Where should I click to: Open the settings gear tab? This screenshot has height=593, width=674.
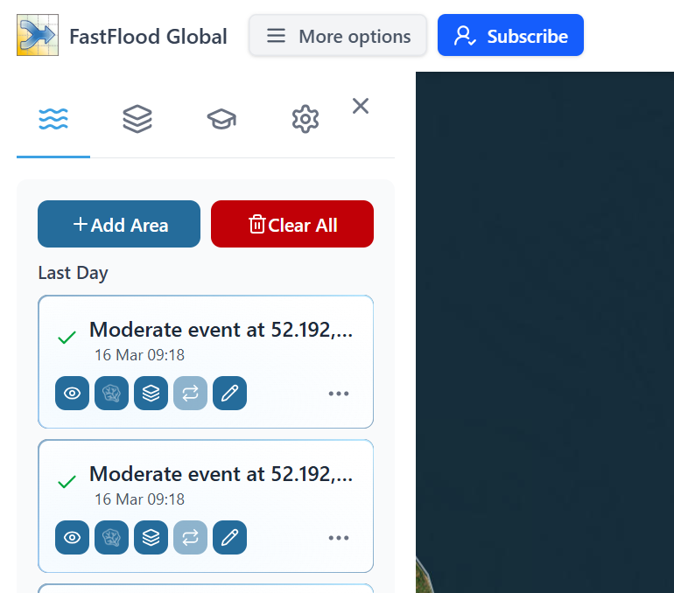point(305,119)
